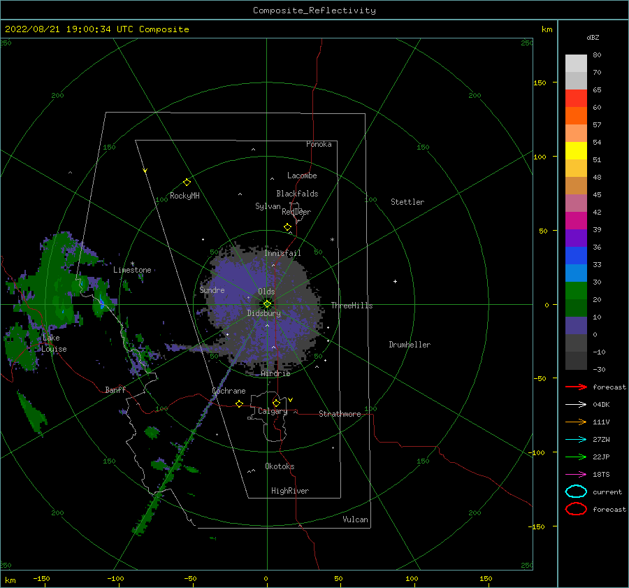Click the white 04DK arrow icon
Viewport: 629px width, 588px height.
[576, 405]
